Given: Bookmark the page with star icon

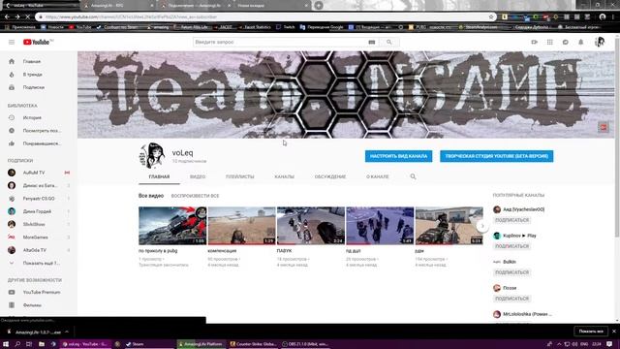Looking at the screenshot, I should 491,17.
